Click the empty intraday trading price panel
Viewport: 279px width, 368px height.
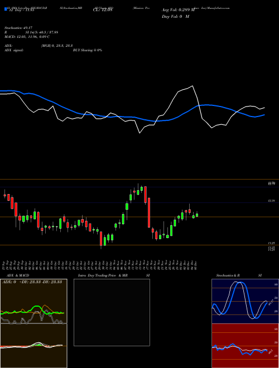tap(112, 312)
